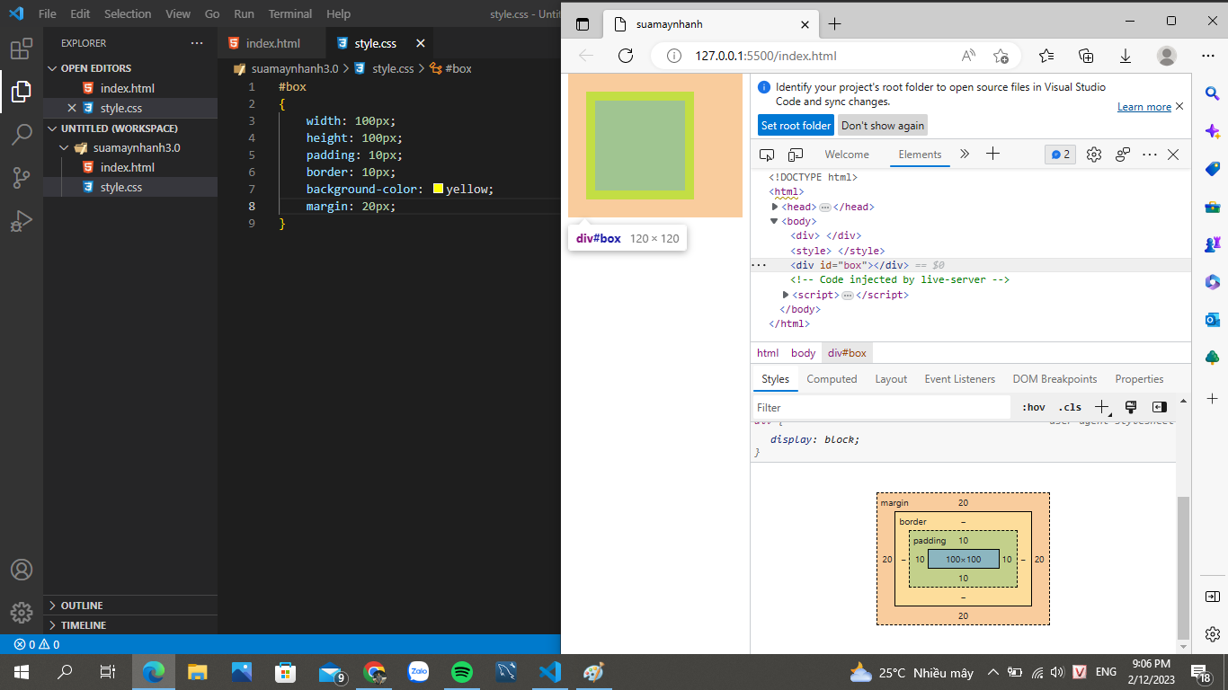1228x690 pixels.
Task: Open the Manage gear in VS Code
Action: [22, 613]
